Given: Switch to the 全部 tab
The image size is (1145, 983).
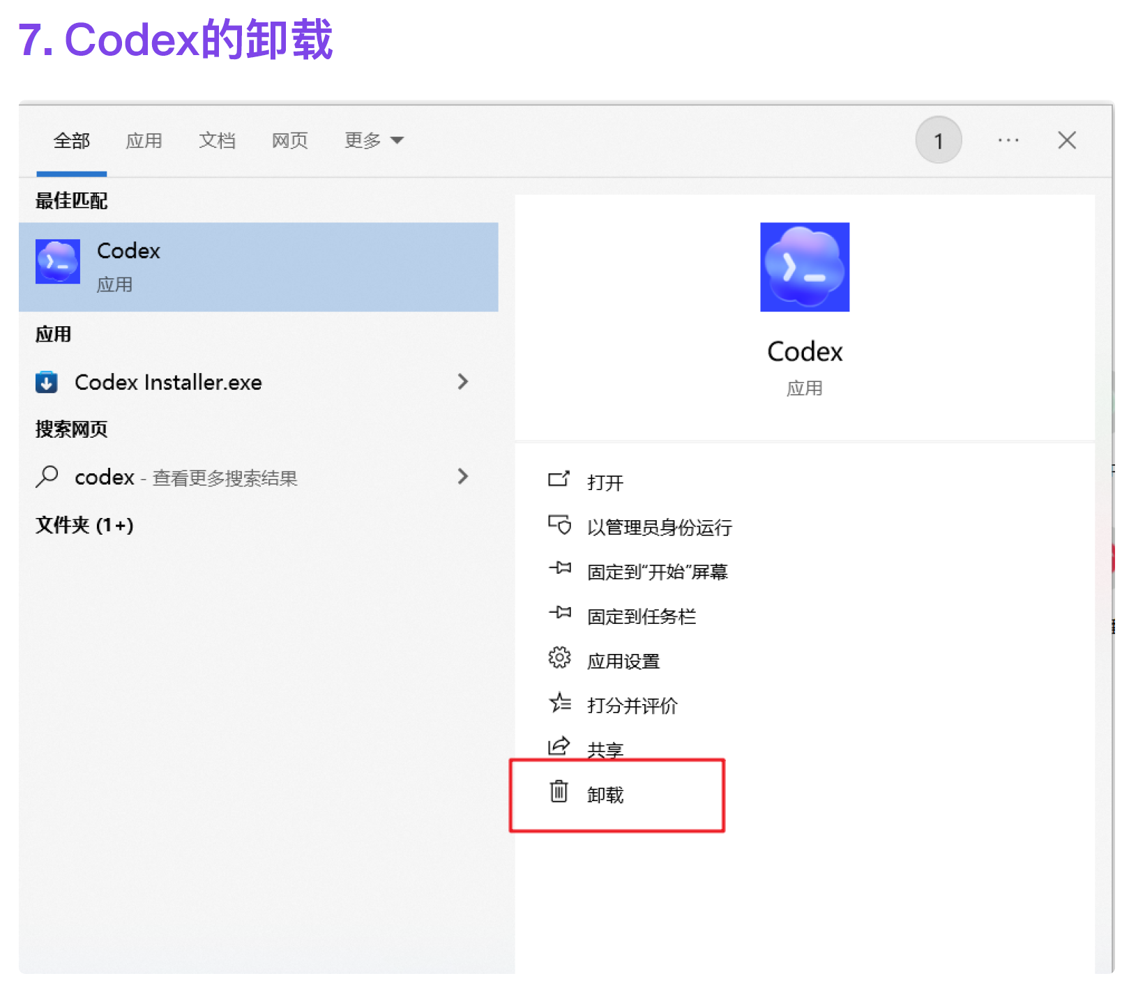Looking at the screenshot, I should tap(72, 141).
